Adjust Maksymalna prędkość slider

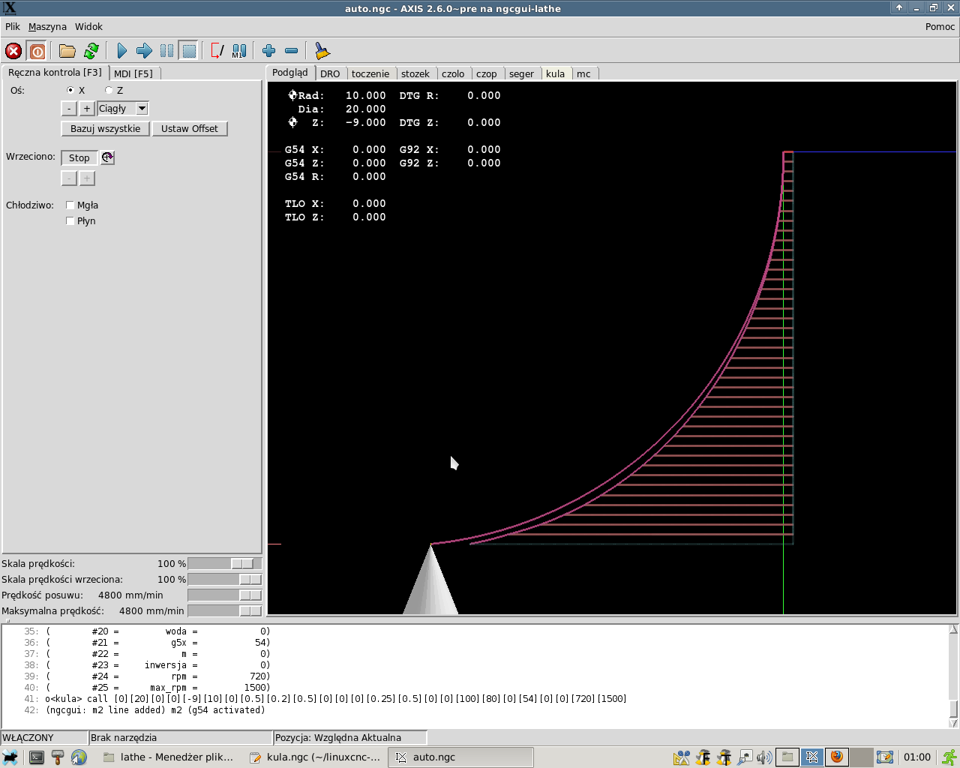click(x=224, y=610)
